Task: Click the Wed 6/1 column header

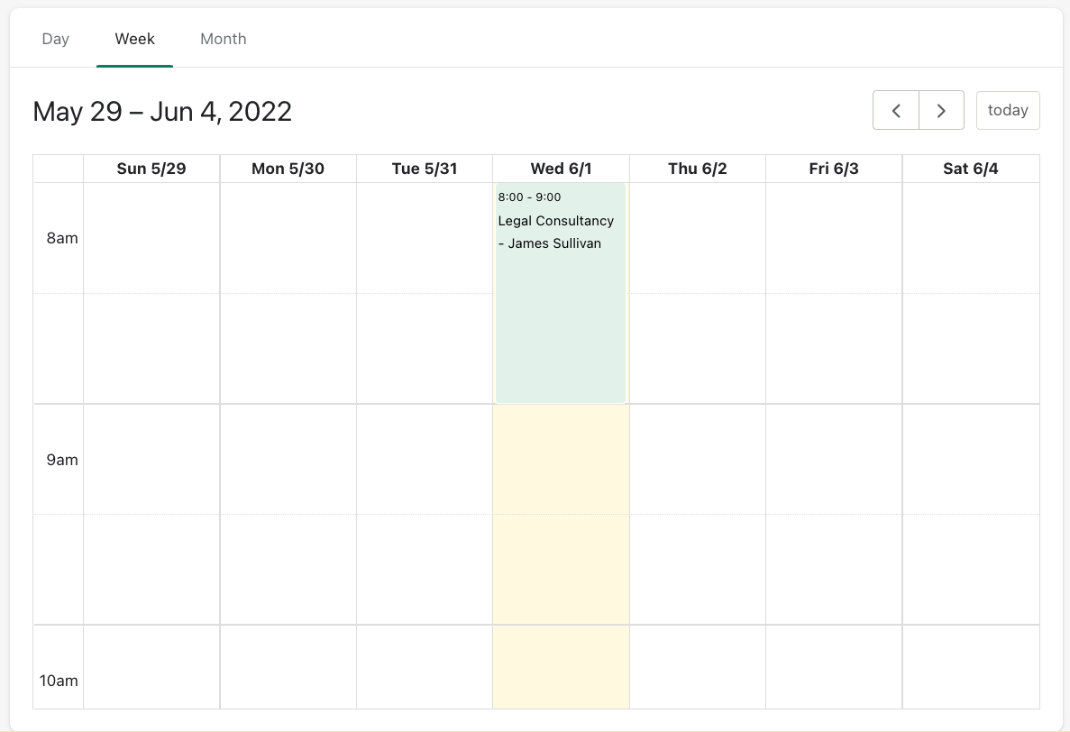Action: (x=561, y=169)
